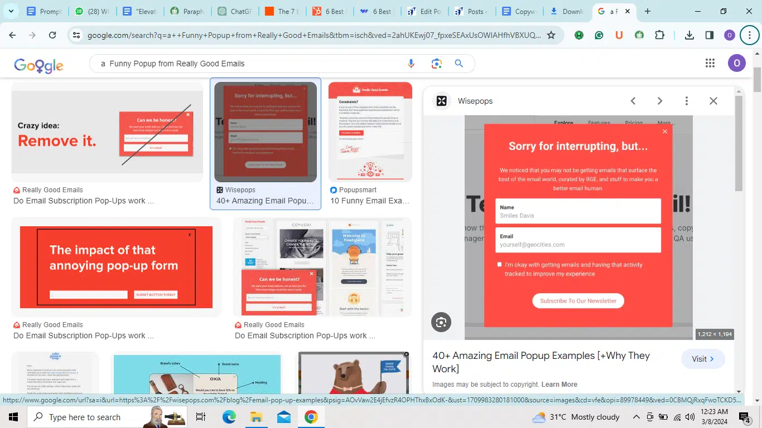762x428 pixels.
Task: Open the tab search dropdown arrow
Action: point(11,11)
